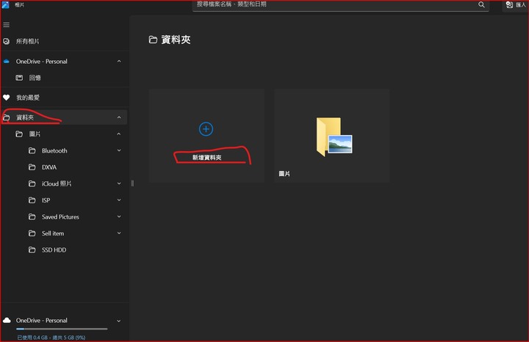Click the OneDrive storage usage bar

62,329
